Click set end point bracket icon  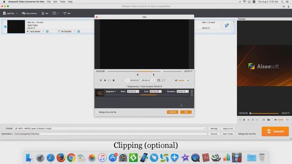[153, 80]
